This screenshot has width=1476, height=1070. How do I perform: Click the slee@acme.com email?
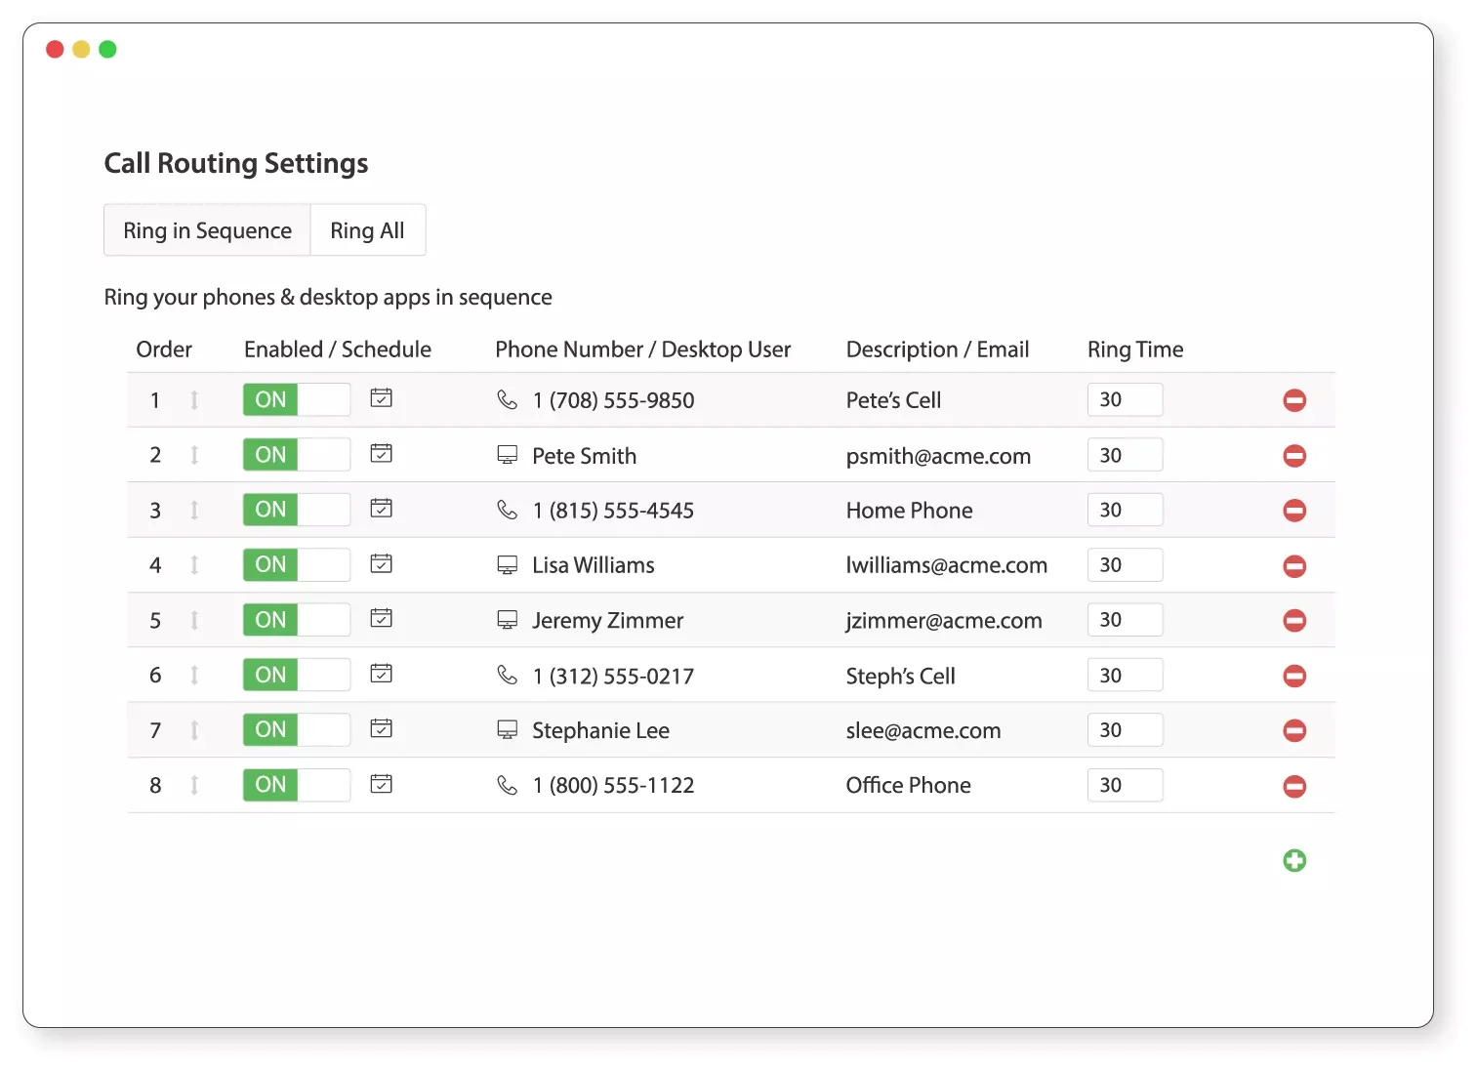(x=922, y=730)
